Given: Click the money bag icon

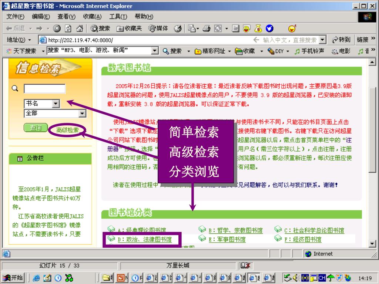Looking at the screenshot, I should point(258,28).
